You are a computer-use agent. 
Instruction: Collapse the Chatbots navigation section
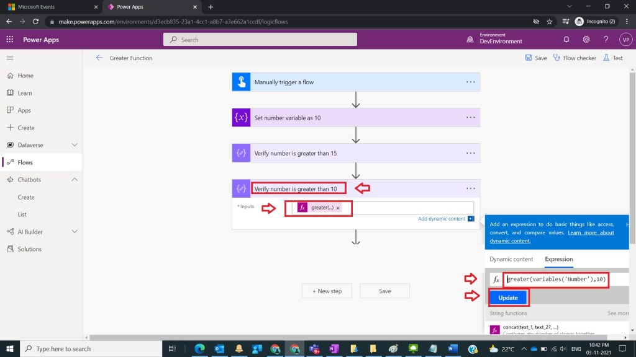point(75,180)
